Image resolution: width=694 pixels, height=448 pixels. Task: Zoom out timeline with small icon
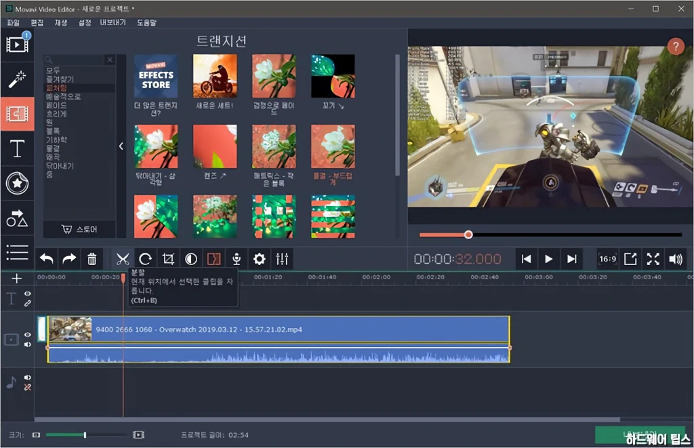tap(37, 434)
